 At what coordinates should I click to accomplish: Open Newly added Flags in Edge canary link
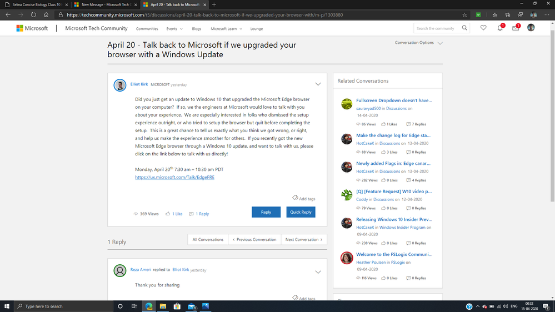[393, 163]
